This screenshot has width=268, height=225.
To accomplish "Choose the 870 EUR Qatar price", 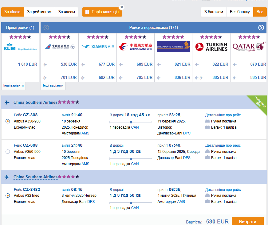I will click(258, 64).
